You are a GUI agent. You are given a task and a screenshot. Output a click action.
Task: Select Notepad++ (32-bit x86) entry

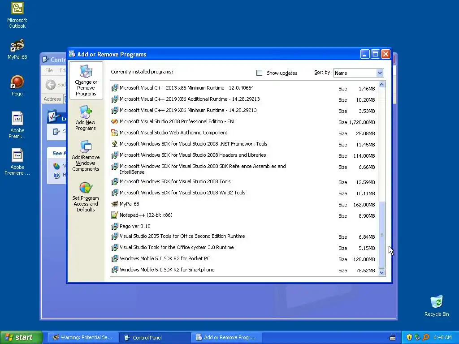[x=146, y=215]
